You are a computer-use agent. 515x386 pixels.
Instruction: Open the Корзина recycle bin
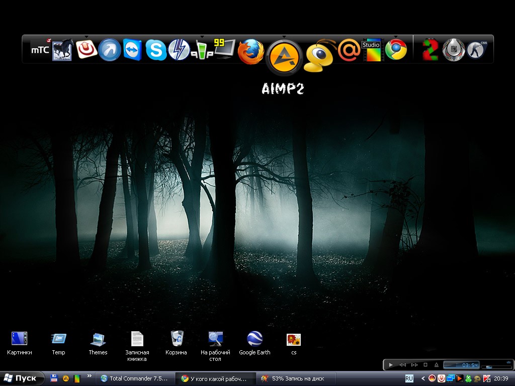pyautogui.click(x=177, y=339)
